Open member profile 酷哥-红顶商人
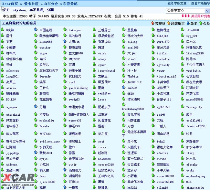 pos(79,115)
